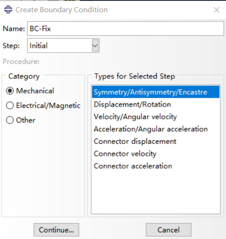226x239 pixels.
Task: Click the Name field containing BC-Fix
Action: 125,29
